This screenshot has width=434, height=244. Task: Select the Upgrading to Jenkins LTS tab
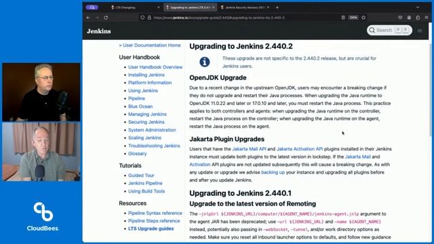pyautogui.click(x=190, y=7)
